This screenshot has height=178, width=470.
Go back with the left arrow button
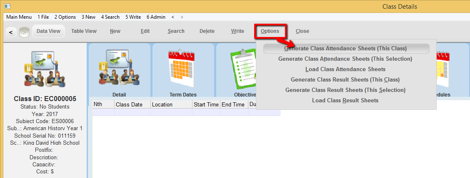pos(11,32)
